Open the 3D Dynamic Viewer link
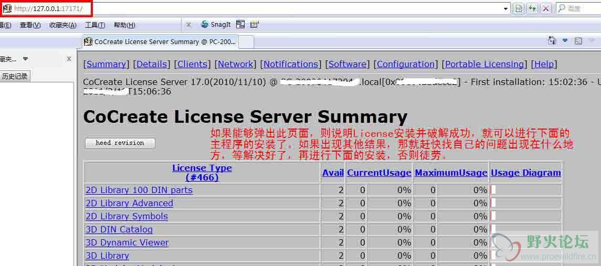Viewport: 601px width, 266px height. coord(127,242)
